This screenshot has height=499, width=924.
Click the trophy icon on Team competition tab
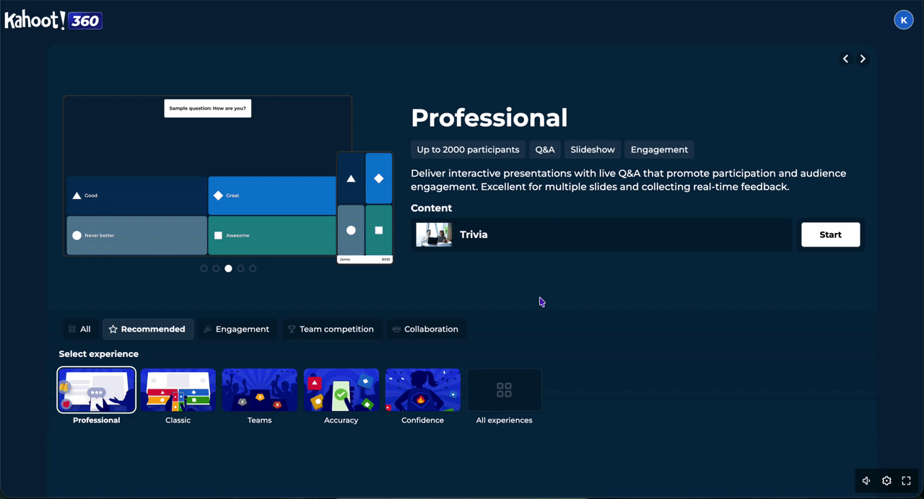click(292, 329)
